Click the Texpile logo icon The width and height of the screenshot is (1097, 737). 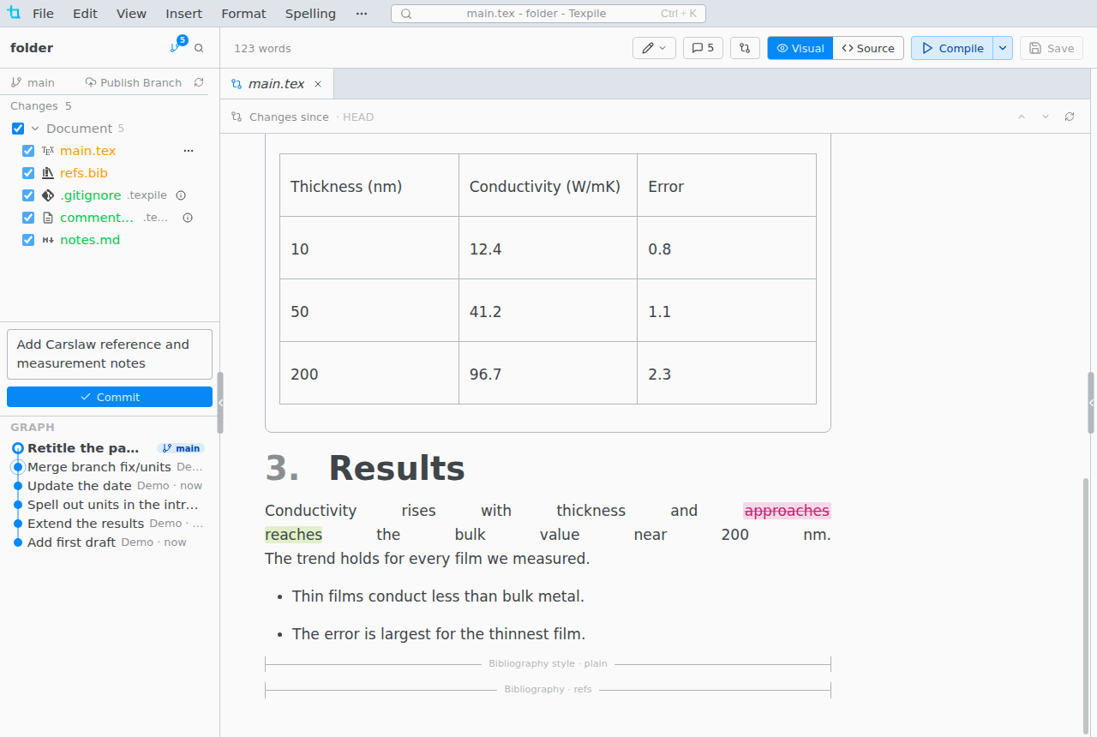point(14,13)
